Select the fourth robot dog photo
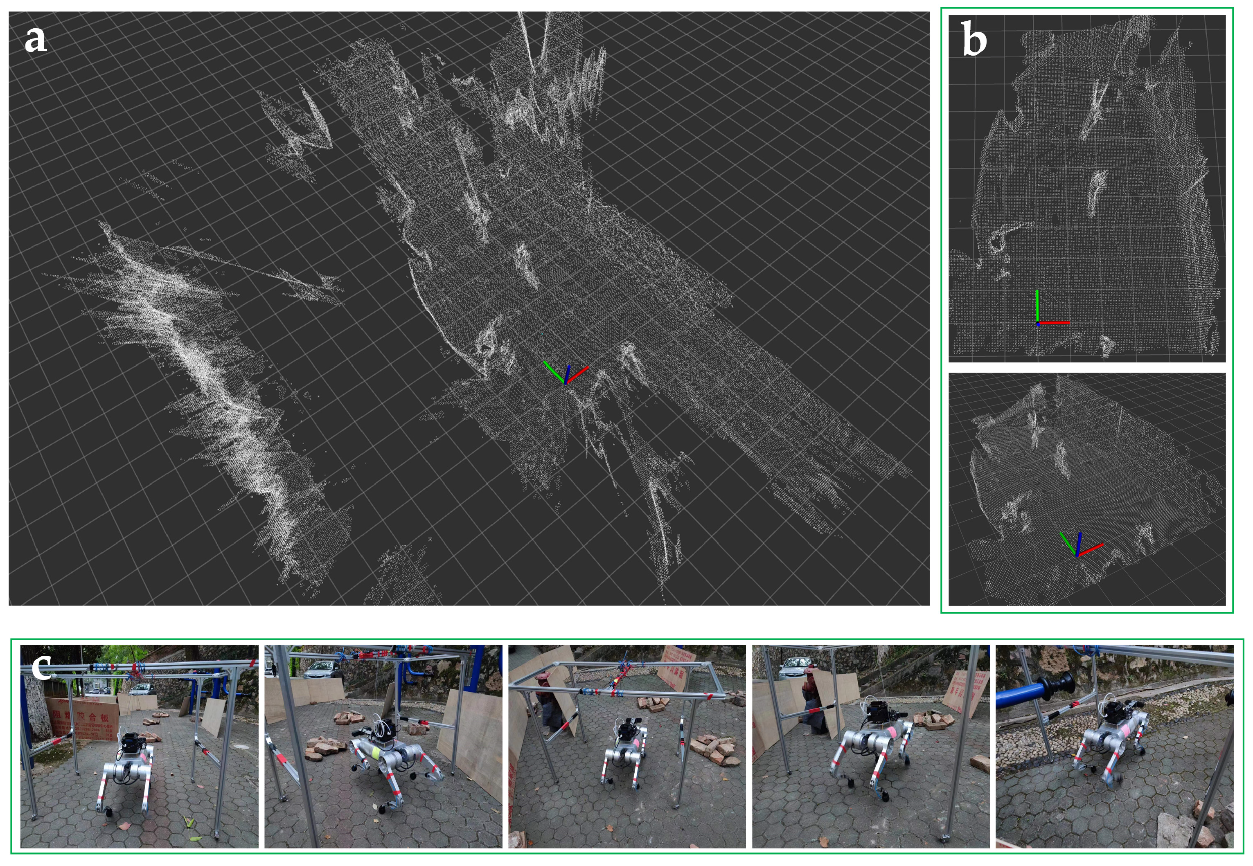 tap(870, 746)
